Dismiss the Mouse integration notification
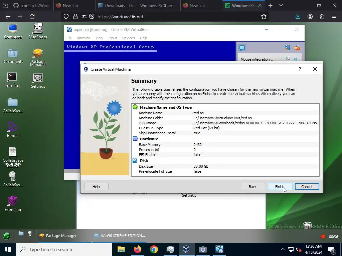 tap(296, 59)
